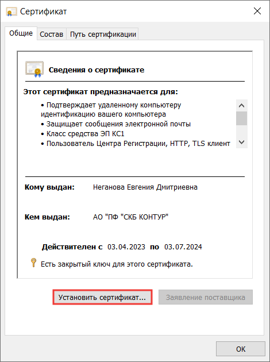Screen dimensions: 270x362
Task: Click the name Неганова Евгения Дмитриевна
Action: 145,187
